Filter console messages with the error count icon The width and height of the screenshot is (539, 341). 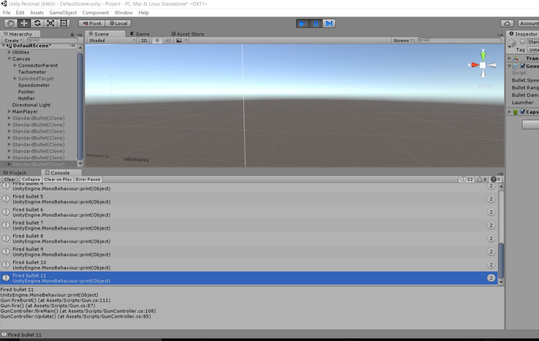point(494,179)
